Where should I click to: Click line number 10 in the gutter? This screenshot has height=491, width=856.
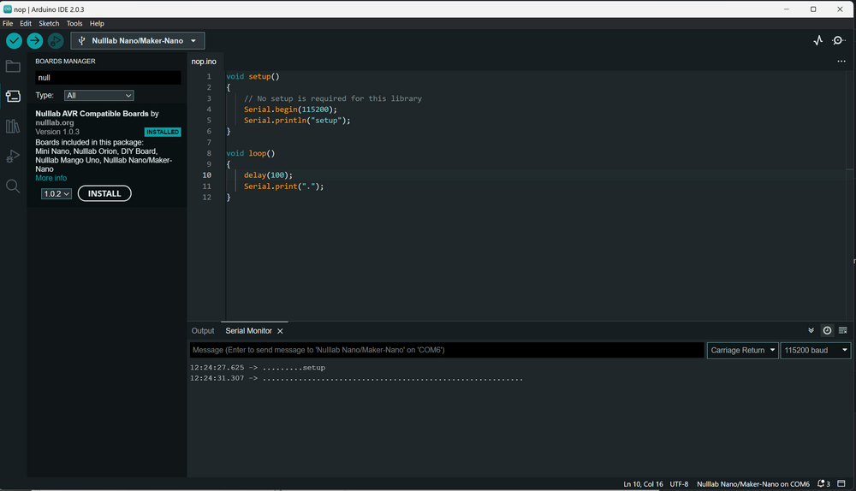pos(207,175)
